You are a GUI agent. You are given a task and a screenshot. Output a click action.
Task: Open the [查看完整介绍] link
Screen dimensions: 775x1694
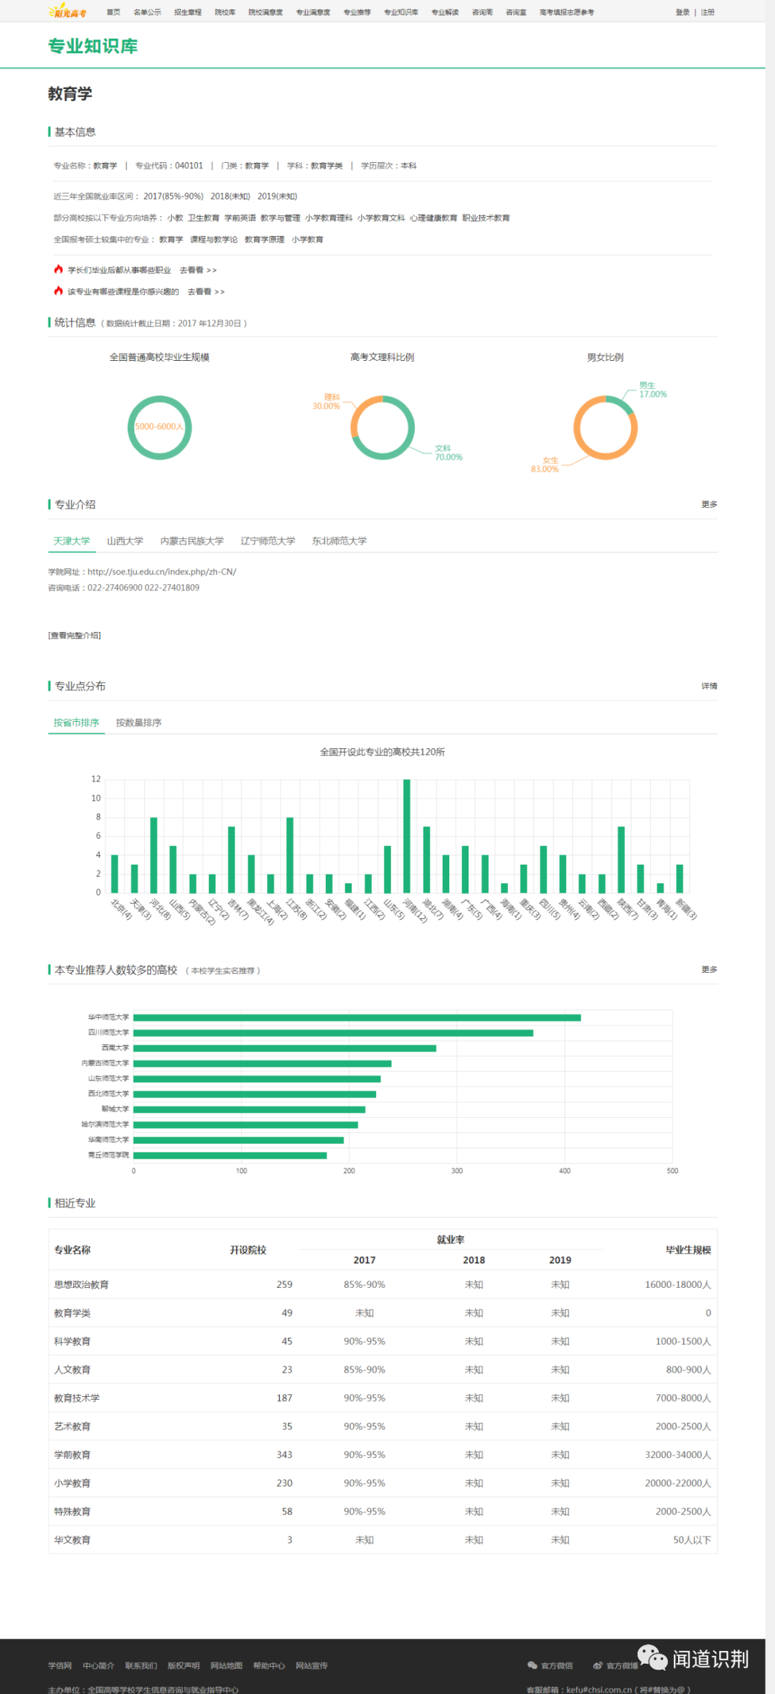[75, 635]
